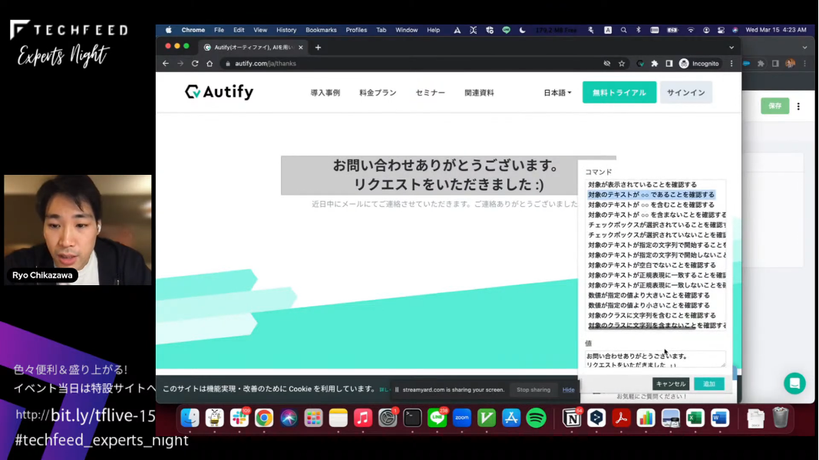This screenshot has width=819, height=460.
Task: Click the Incognito profile indicator
Action: (x=699, y=64)
